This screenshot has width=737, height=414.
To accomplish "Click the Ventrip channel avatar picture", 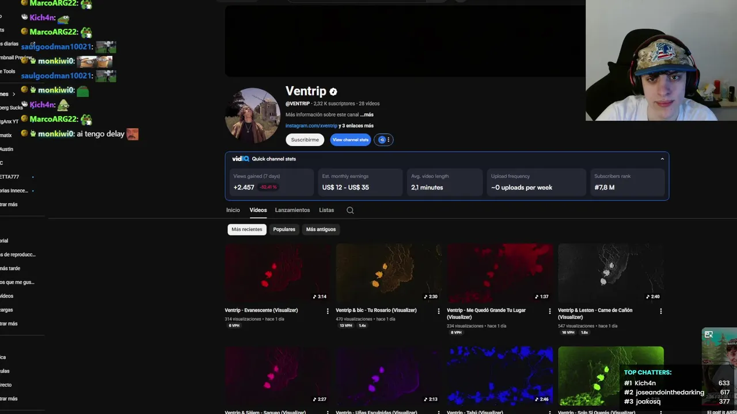I will (x=252, y=116).
